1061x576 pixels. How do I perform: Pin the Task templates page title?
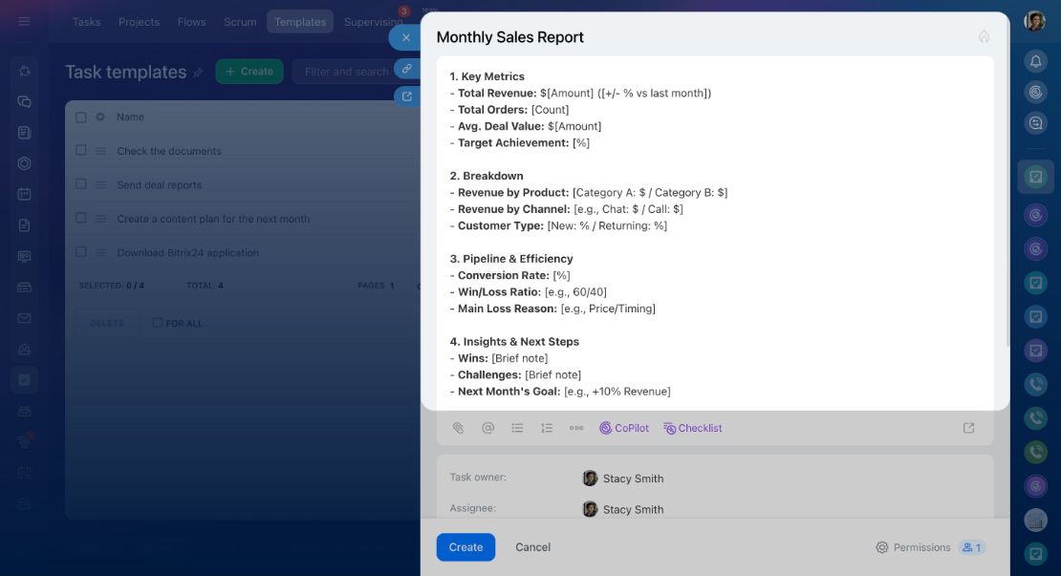(x=198, y=73)
